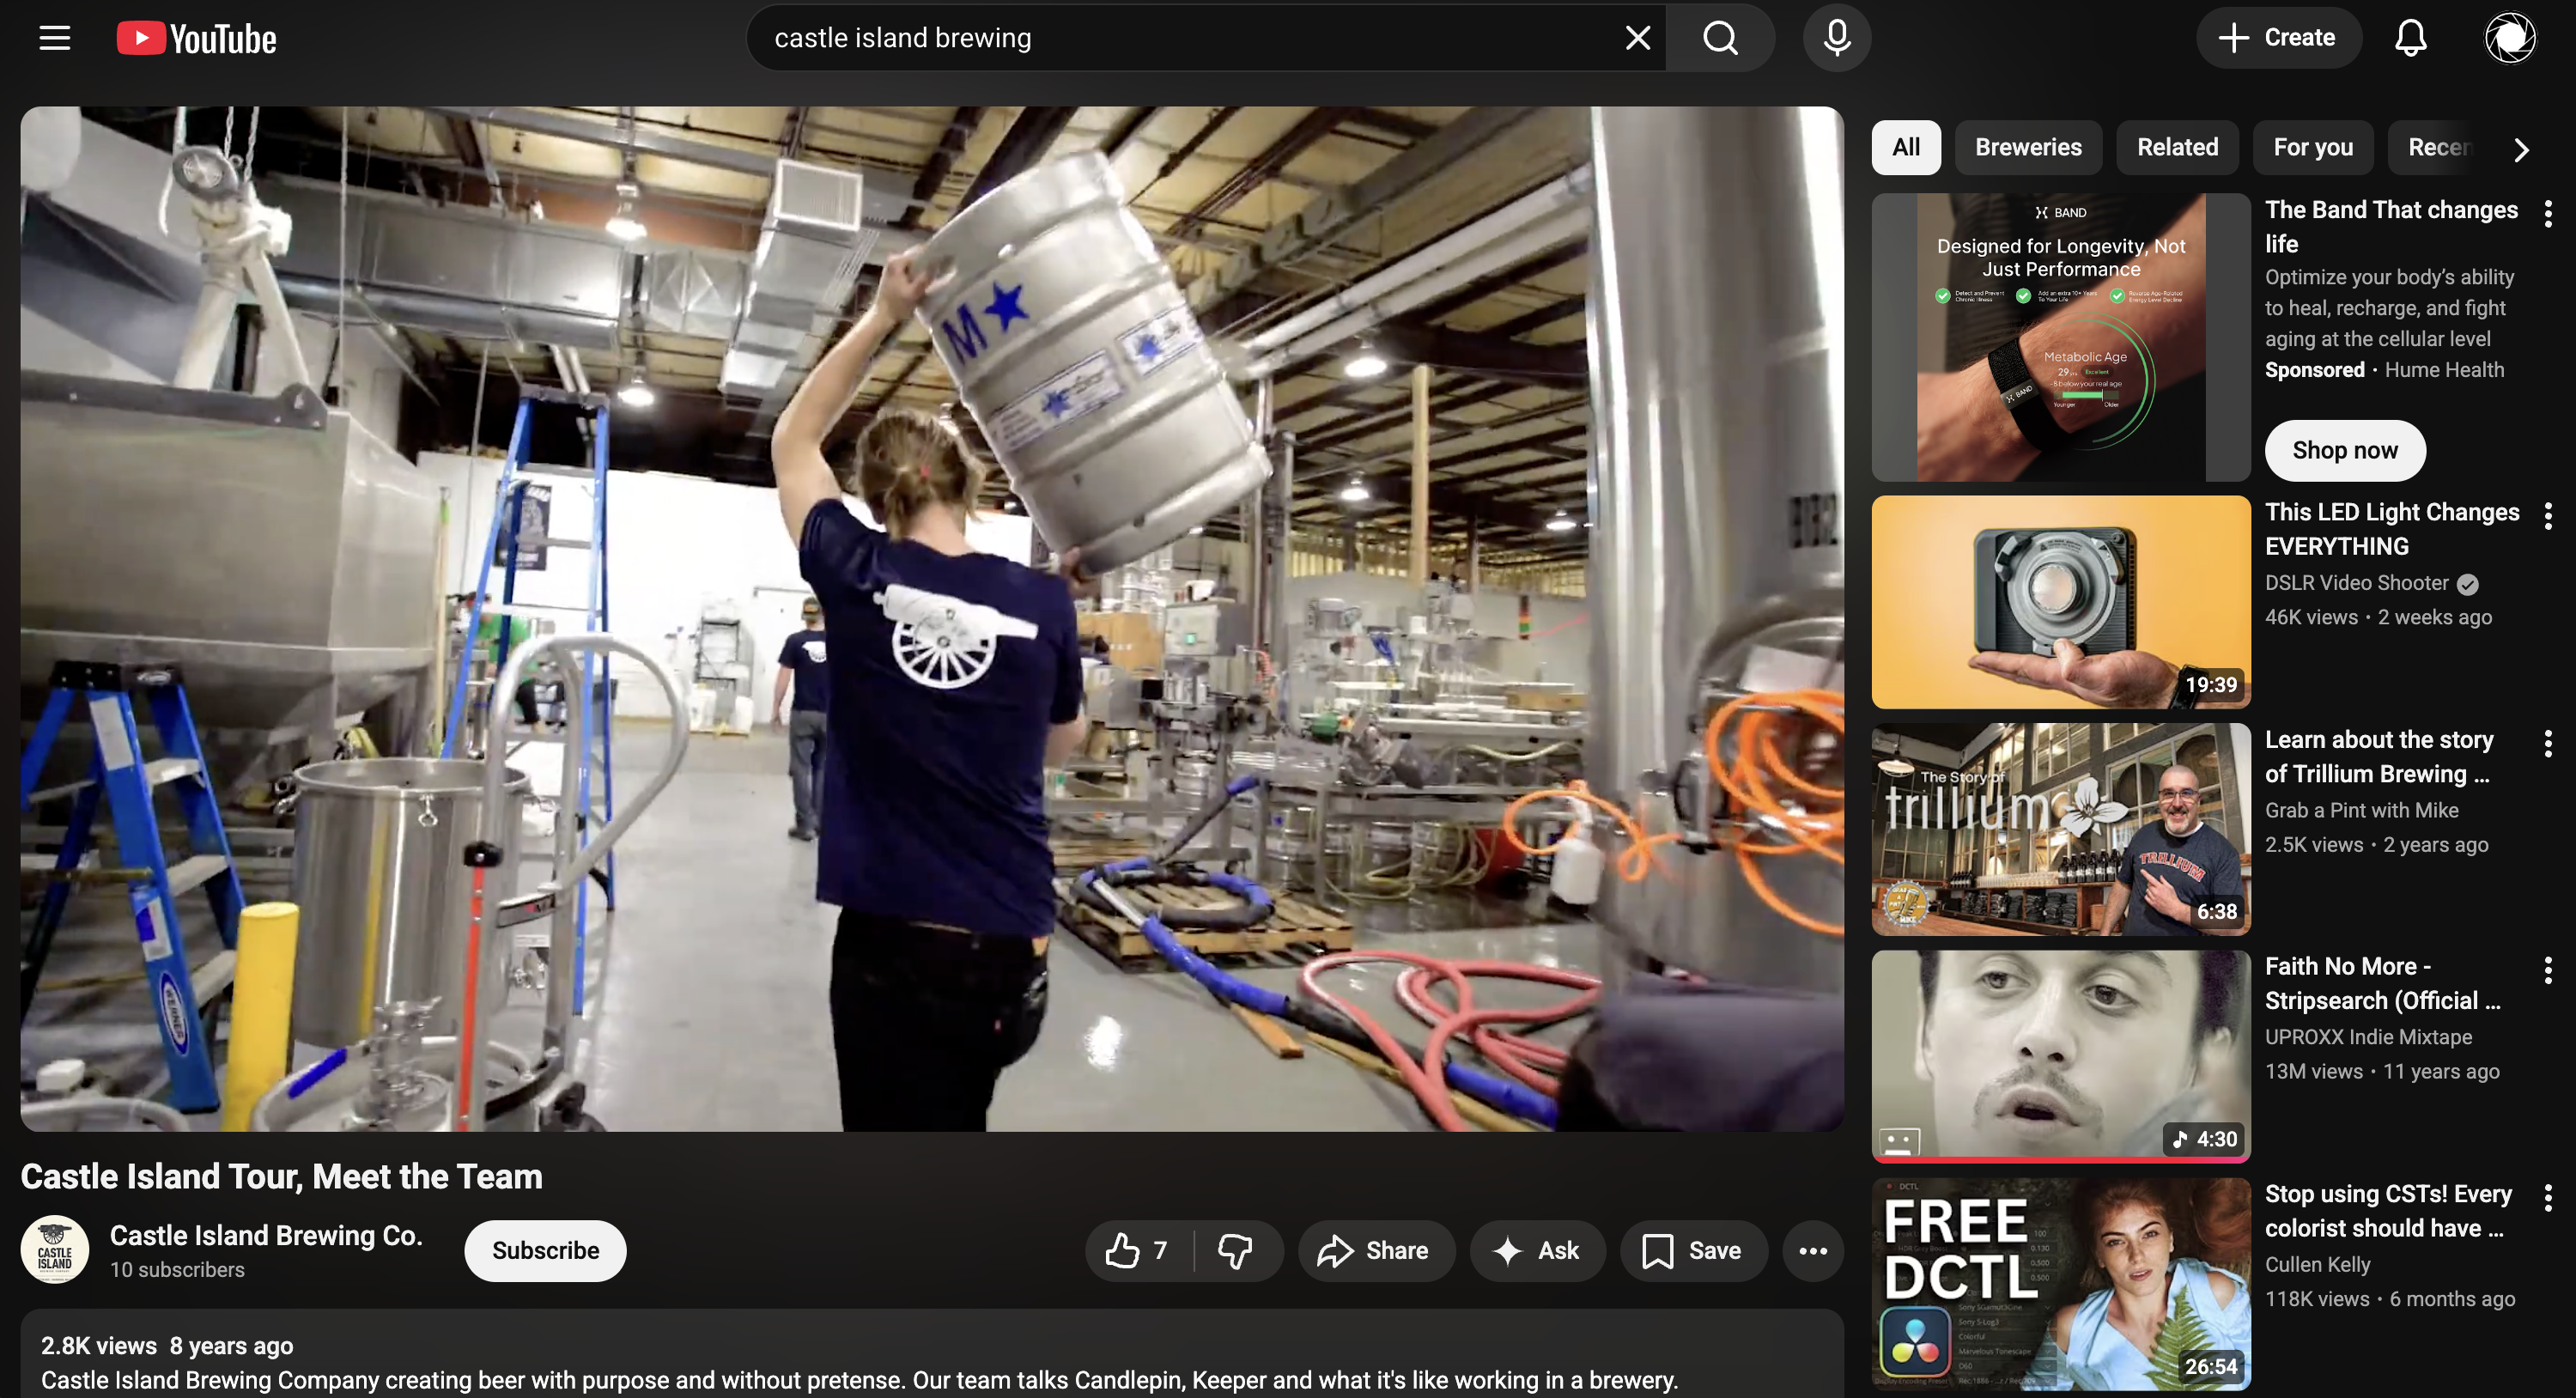Click in the search input field

[1180, 38]
